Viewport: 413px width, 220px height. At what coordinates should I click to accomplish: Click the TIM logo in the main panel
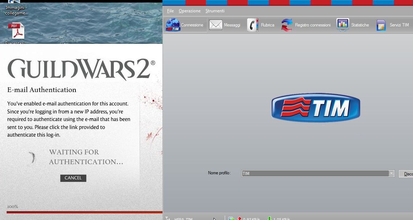click(x=316, y=108)
